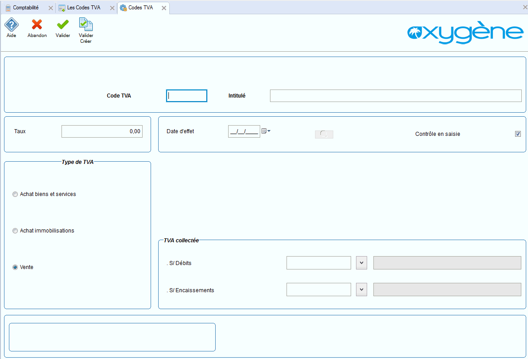Select Achat immobilisations radio button

pos(16,231)
